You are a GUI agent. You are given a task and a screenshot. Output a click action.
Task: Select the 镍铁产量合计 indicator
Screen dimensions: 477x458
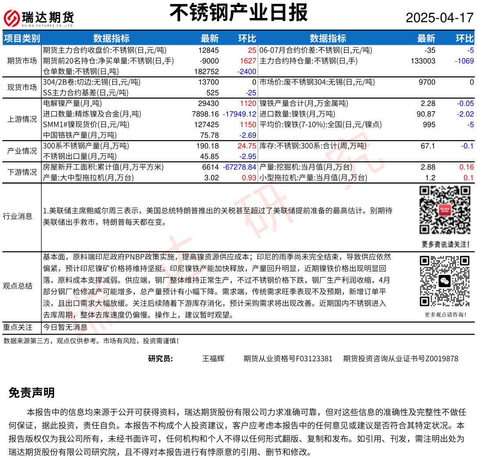(304, 103)
